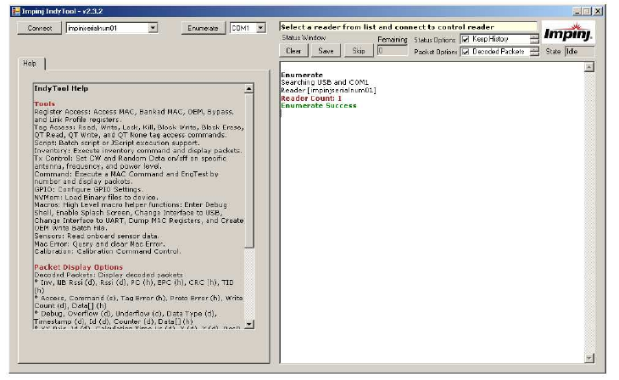
Task: Click the IndyTool title bar app icon
Action: point(16,12)
